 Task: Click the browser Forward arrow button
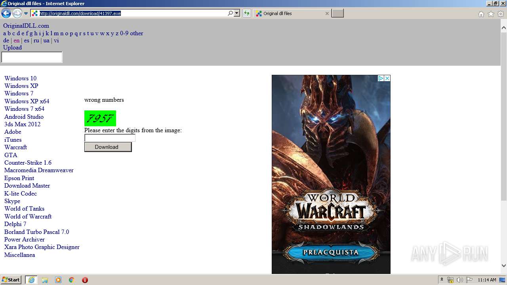pos(17,13)
